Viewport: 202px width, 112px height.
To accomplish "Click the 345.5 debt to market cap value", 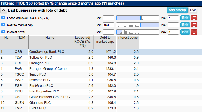I will point(112,97).
